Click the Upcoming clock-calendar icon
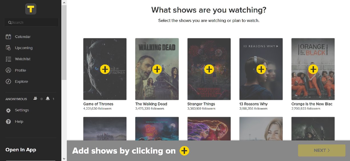Image resolution: width=350 pixels, height=161 pixels. coord(9,48)
